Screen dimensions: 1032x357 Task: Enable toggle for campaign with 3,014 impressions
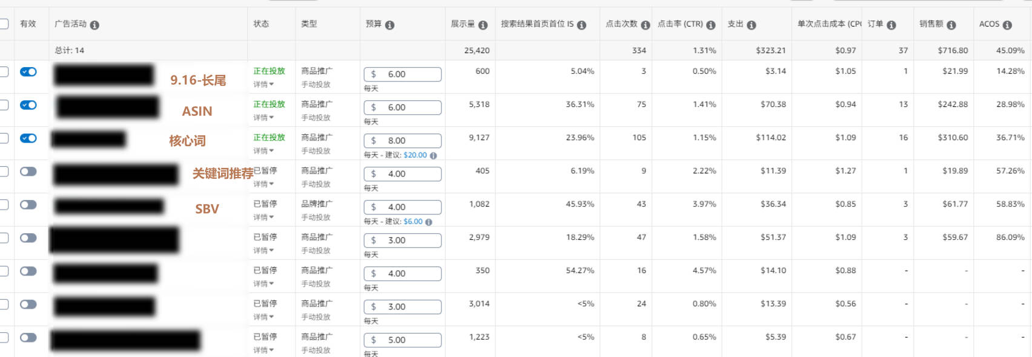28,304
